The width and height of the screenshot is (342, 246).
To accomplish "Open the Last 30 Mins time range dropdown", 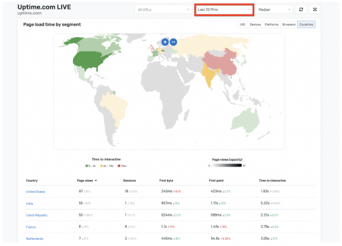I will pyautogui.click(x=224, y=9).
